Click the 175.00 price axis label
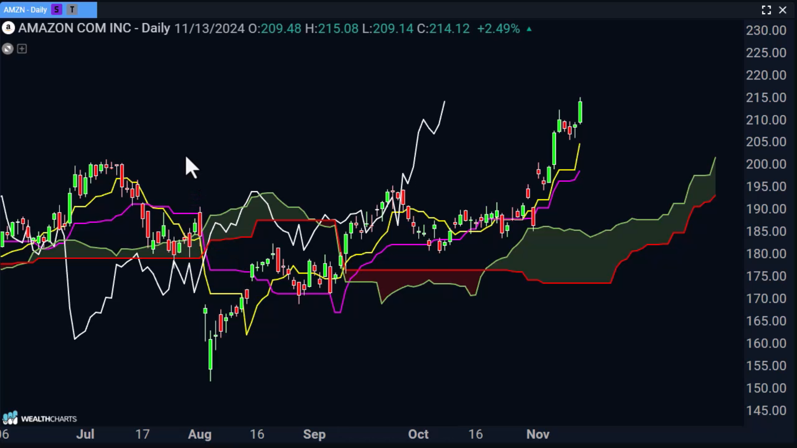The image size is (797, 448). [766, 276]
